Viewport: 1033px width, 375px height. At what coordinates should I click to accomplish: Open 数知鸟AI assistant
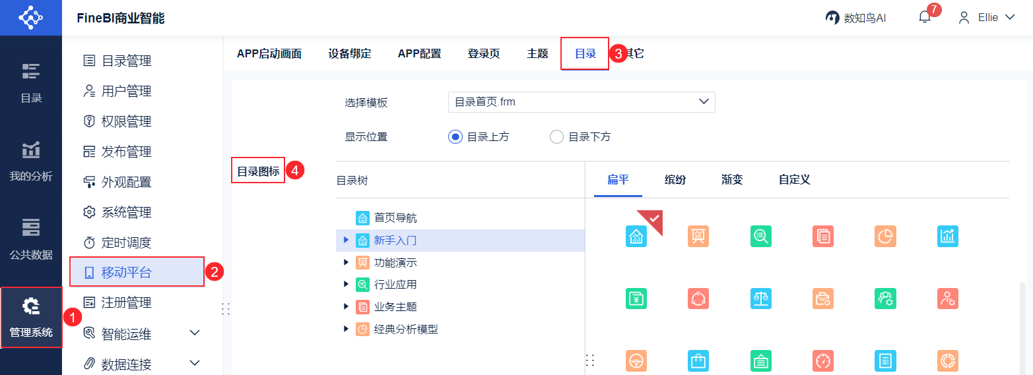point(855,18)
